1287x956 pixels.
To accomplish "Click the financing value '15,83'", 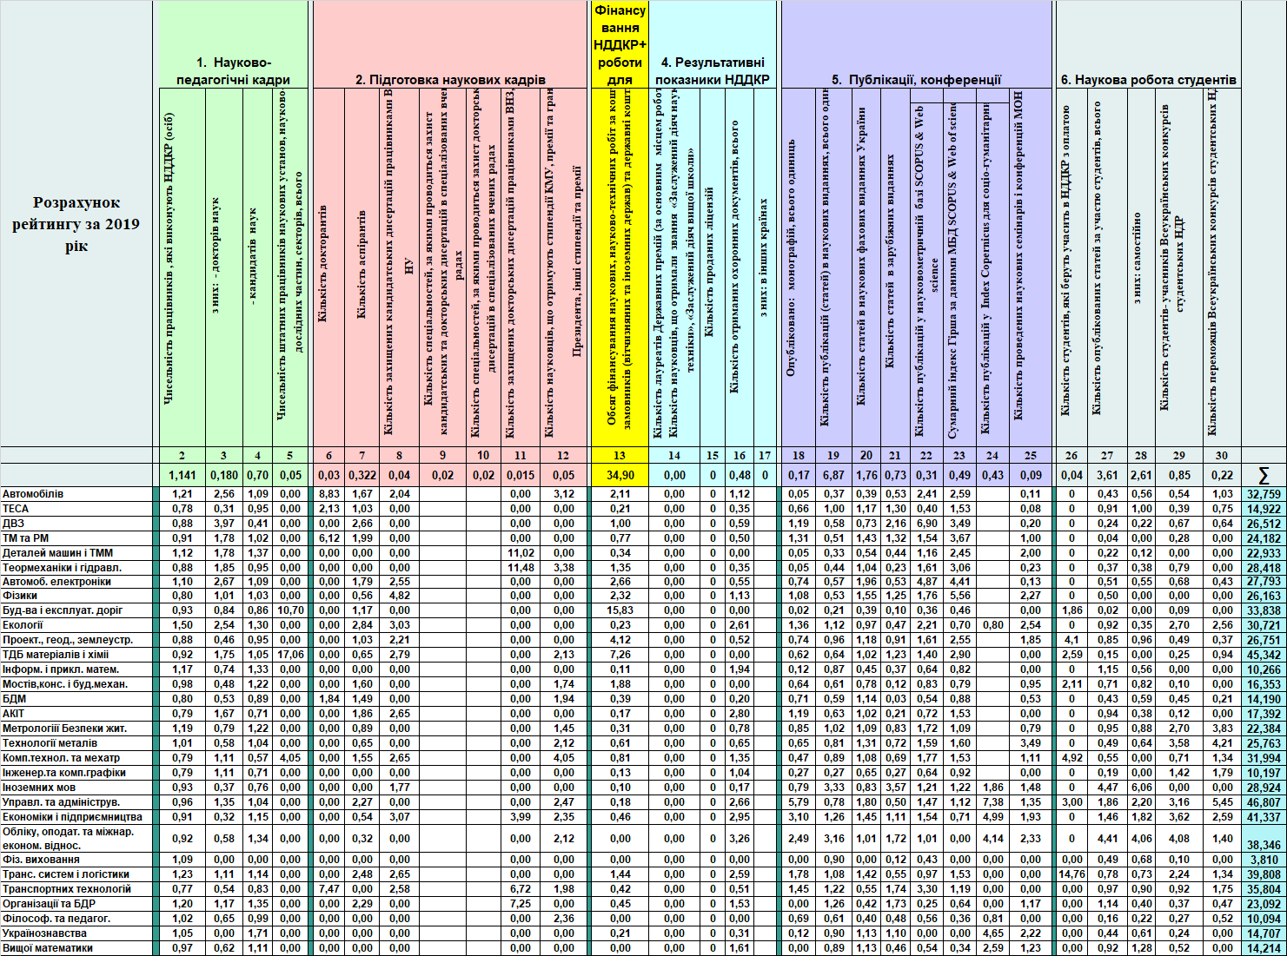I will (620, 611).
